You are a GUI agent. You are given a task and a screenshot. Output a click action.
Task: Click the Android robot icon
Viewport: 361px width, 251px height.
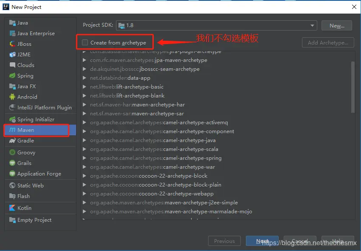[12, 97]
